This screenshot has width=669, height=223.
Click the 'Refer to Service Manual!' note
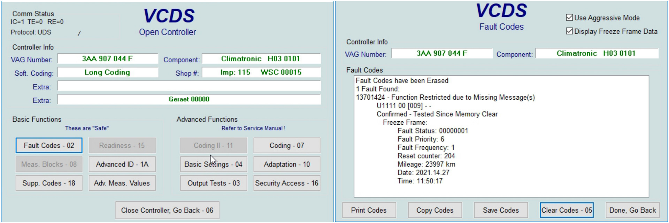coord(253,128)
